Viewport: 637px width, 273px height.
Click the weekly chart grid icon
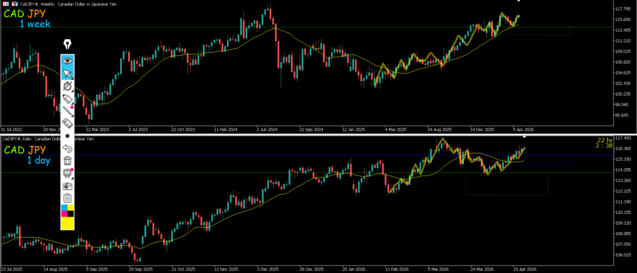click(x=6, y=4)
